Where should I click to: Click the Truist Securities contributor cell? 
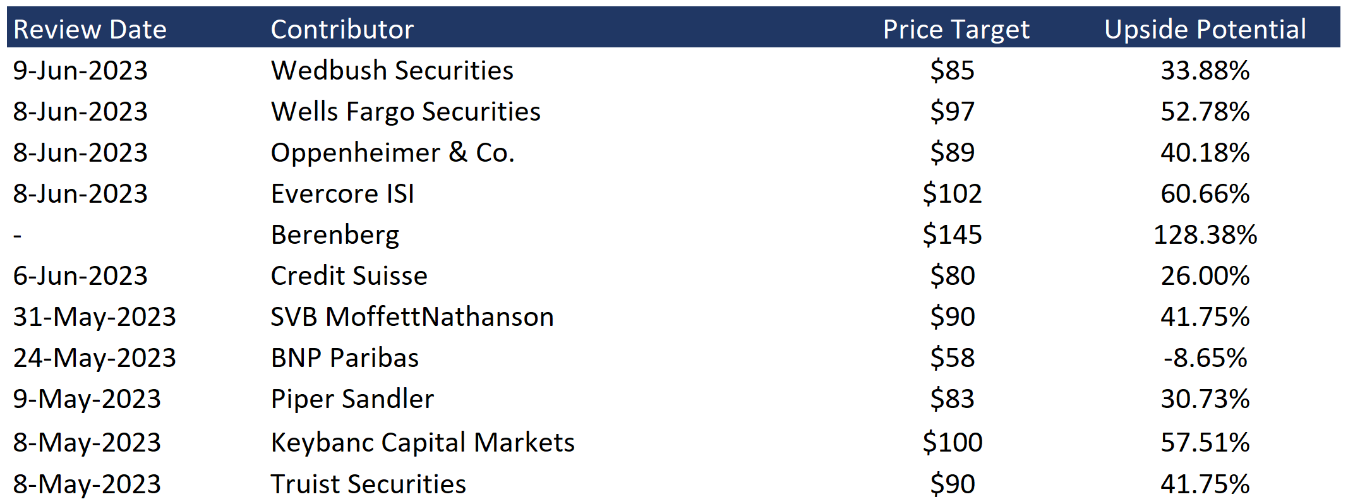(368, 484)
